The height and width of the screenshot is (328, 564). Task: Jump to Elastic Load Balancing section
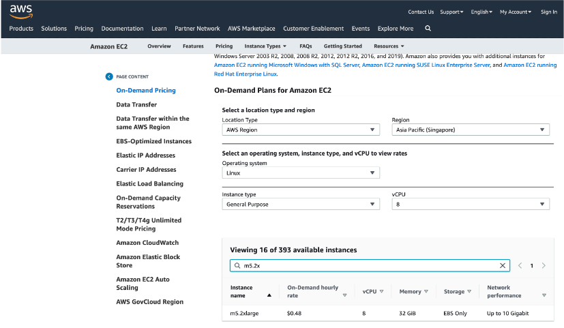149,184
